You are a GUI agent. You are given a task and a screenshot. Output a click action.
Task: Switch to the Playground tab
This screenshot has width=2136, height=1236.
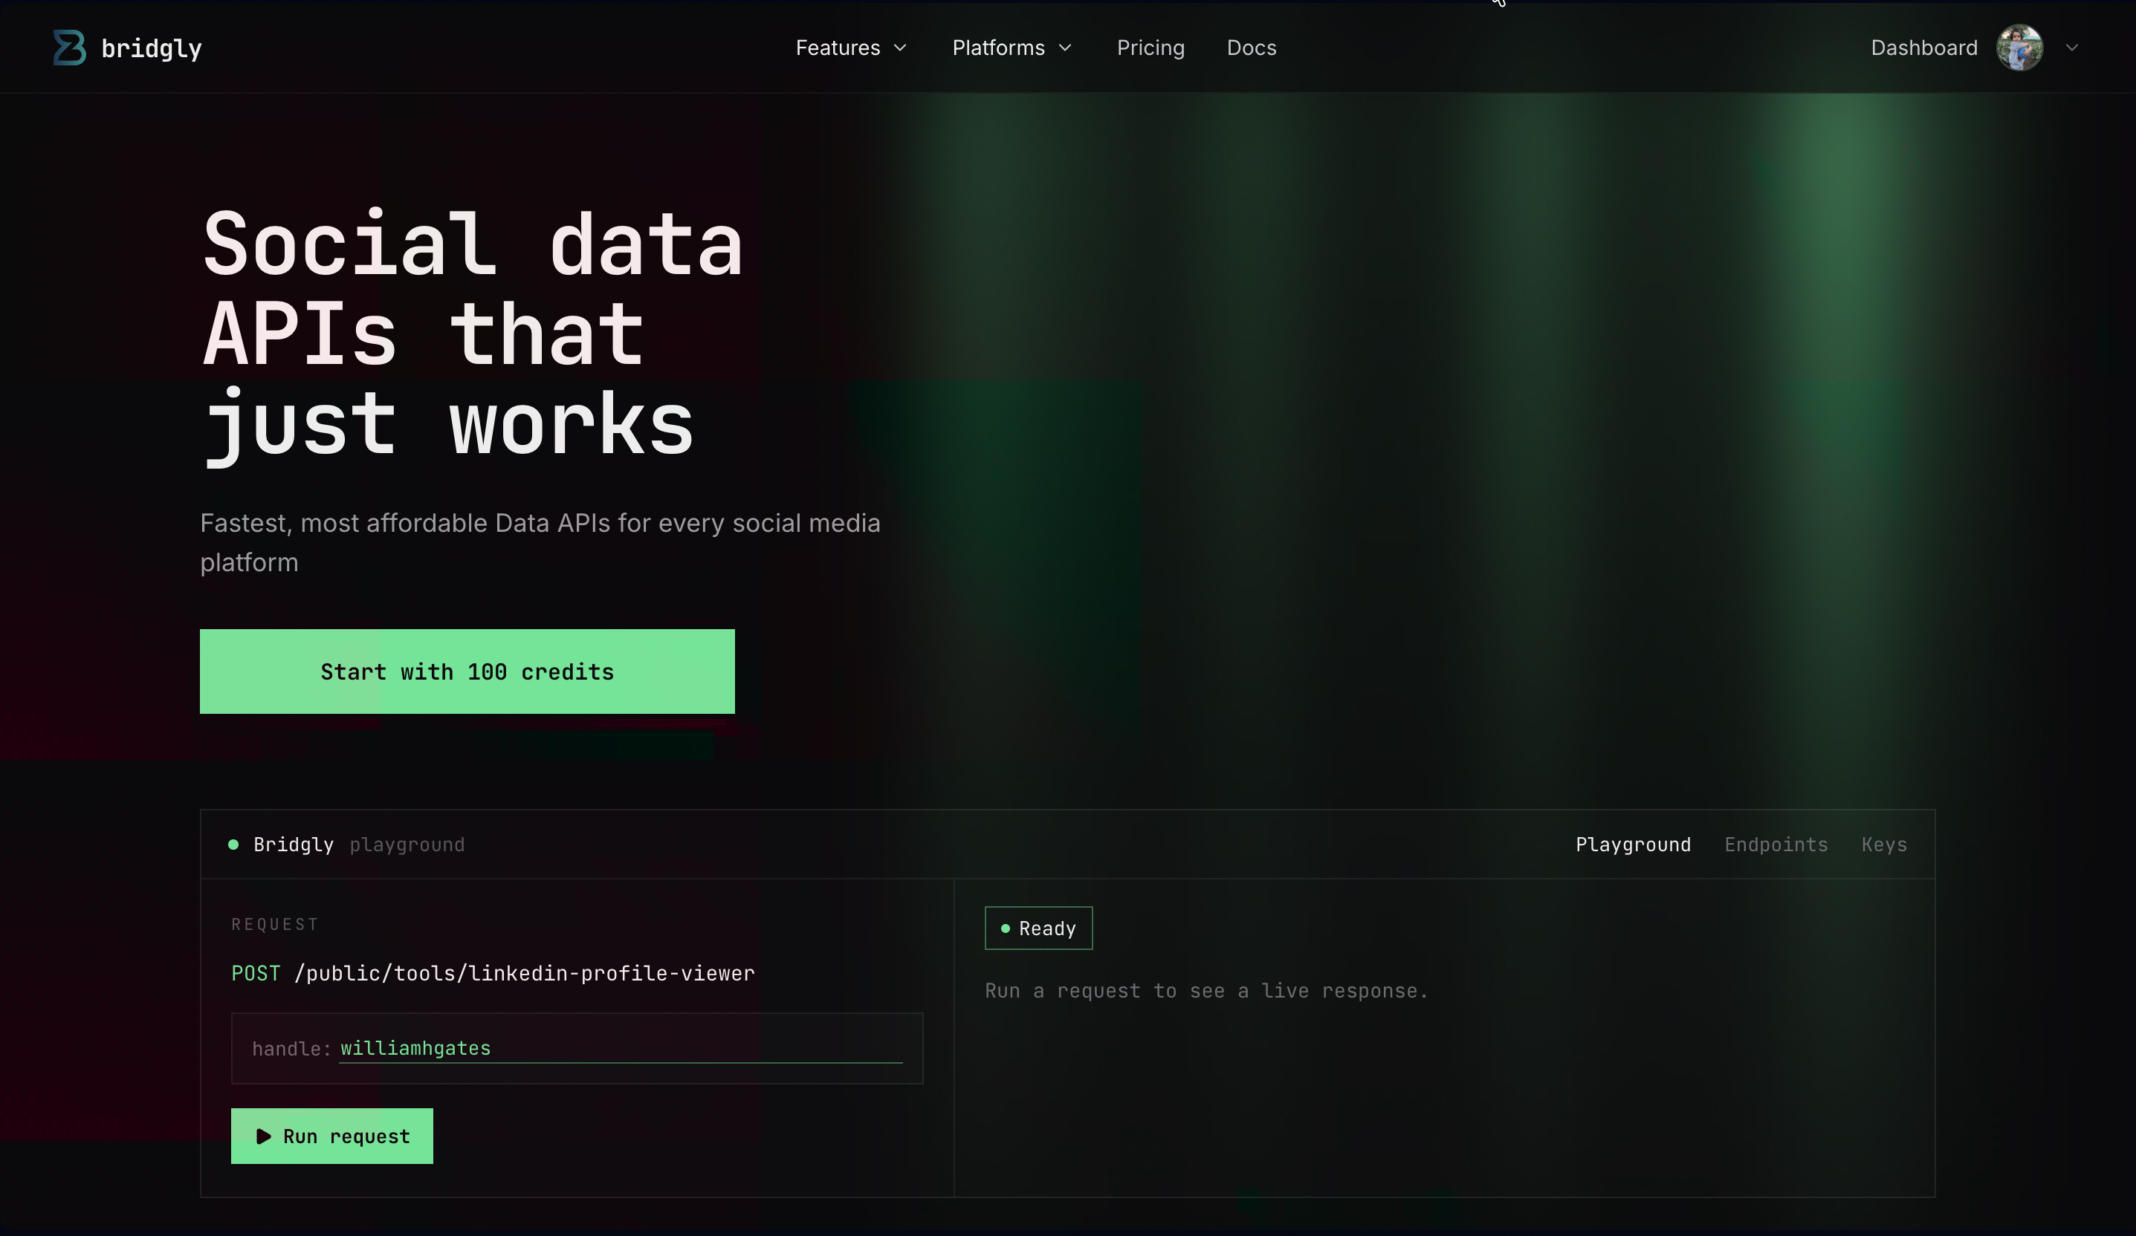coord(1633,844)
